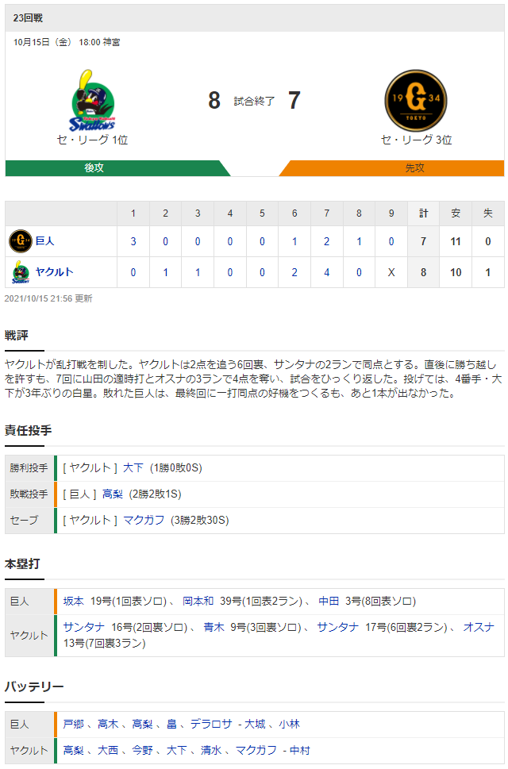Open catcher 中村 in Yakult battery

point(300,751)
